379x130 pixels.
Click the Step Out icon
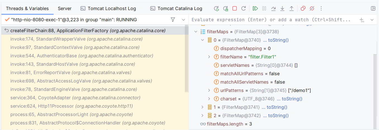[291, 9]
